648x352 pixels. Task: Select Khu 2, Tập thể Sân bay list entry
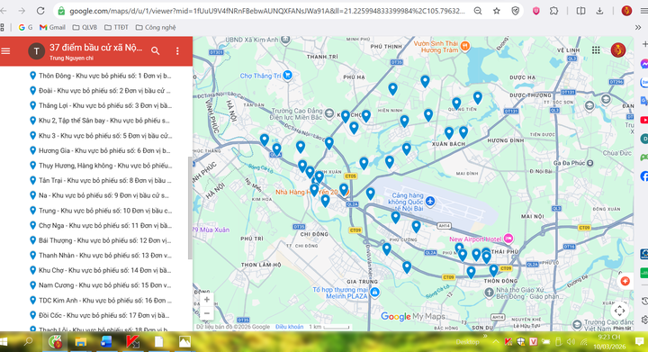[101, 121]
